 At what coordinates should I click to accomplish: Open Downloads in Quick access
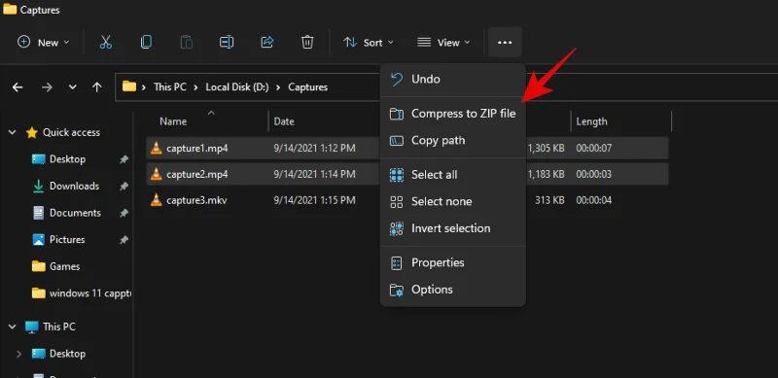pos(74,186)
